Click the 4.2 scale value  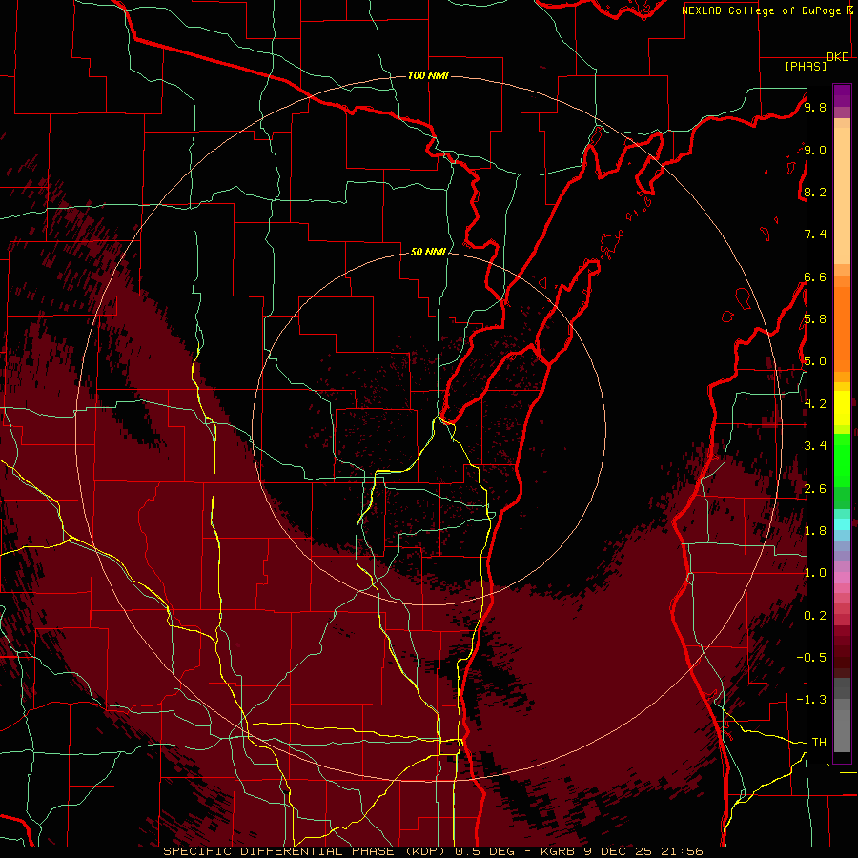815,404
